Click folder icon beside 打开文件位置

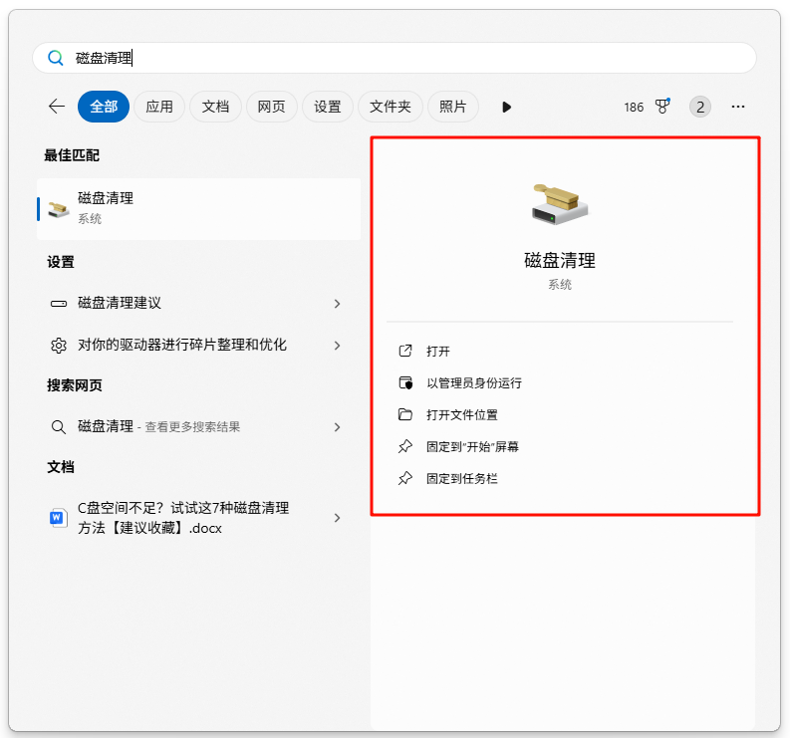(405, 414)
